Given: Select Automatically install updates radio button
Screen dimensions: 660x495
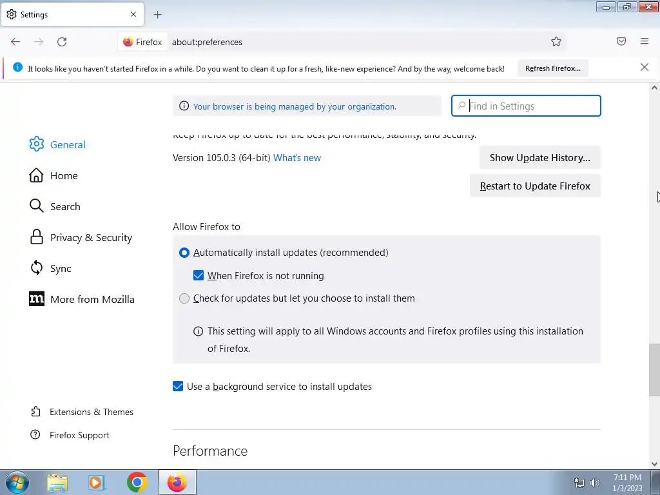Looking at the screenshot, I should (x=184, y=253).
